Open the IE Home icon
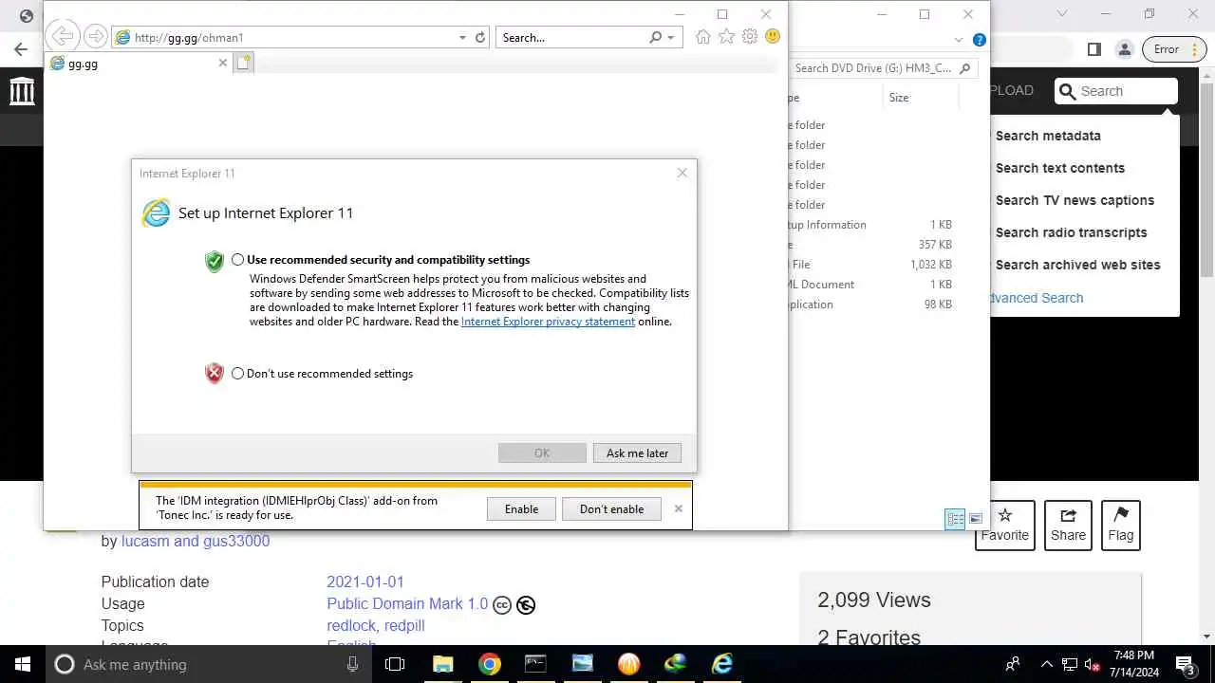 pos(702,37)
